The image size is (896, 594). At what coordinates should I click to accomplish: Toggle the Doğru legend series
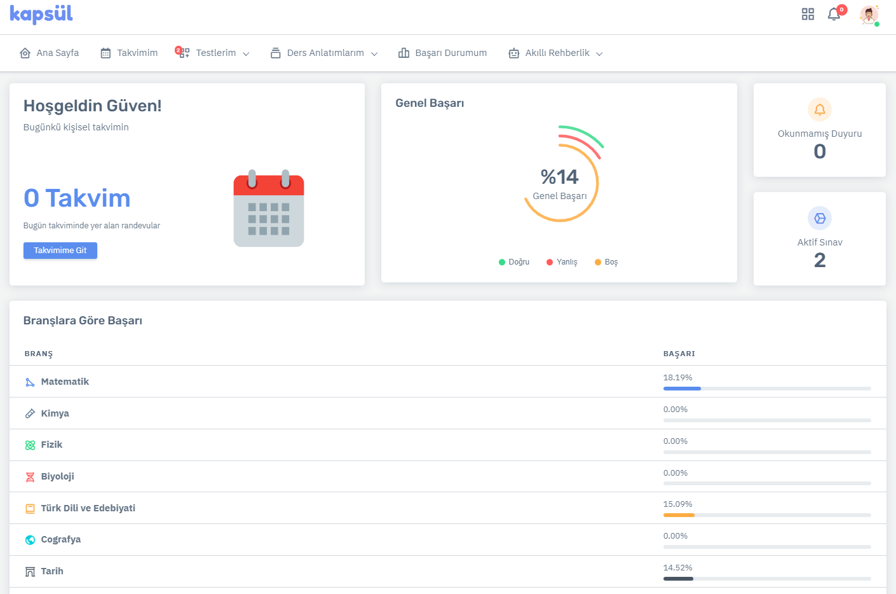click(514, 262)
